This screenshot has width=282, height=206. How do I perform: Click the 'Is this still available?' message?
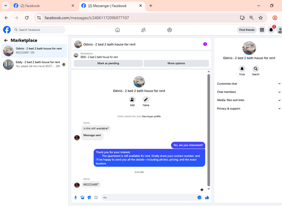96,129
